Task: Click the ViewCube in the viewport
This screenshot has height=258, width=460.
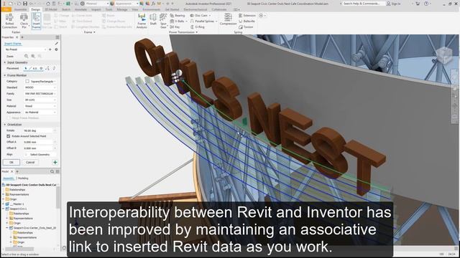Action: tap(444, 56)
